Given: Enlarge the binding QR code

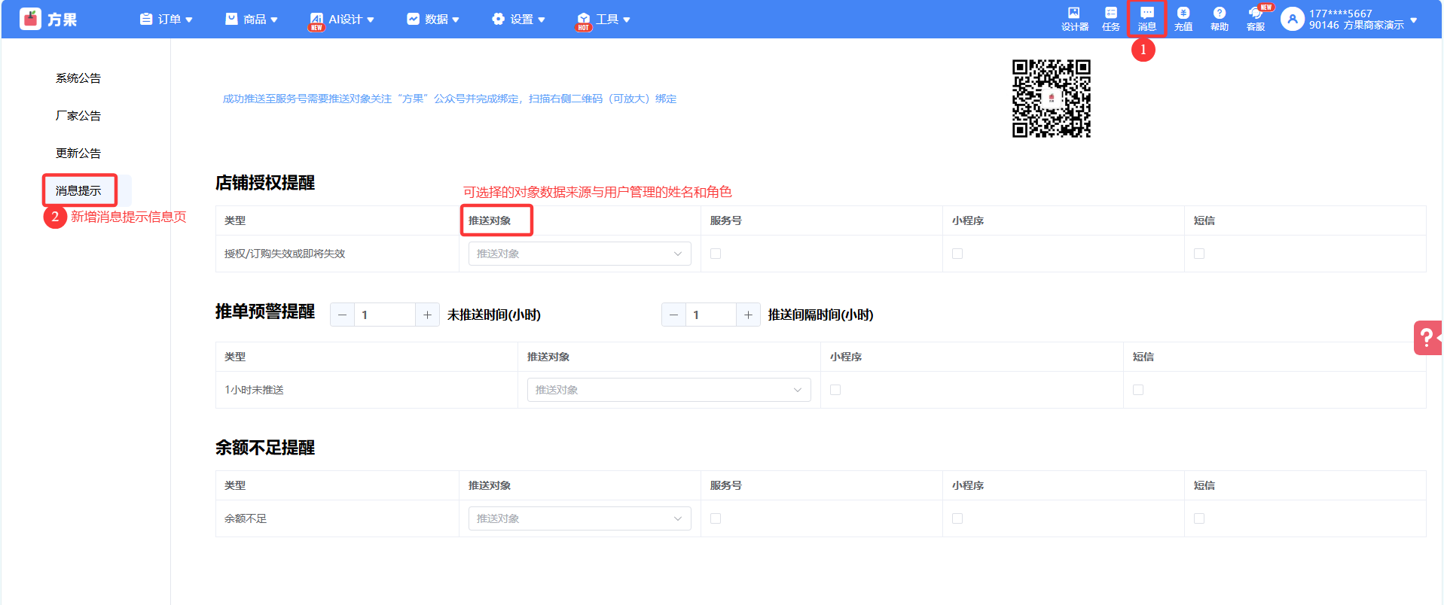Looking at the screenshot, I should 1051,99.
